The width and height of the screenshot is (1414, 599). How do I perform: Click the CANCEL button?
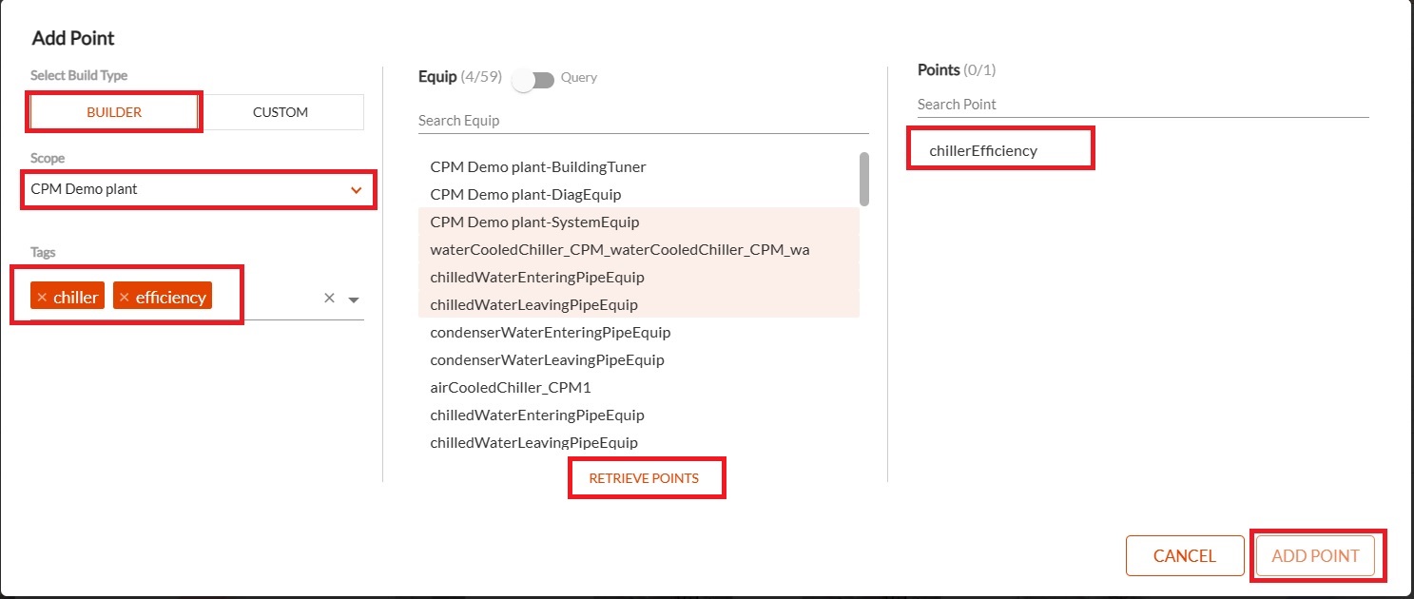click(x=1185, y=556)
